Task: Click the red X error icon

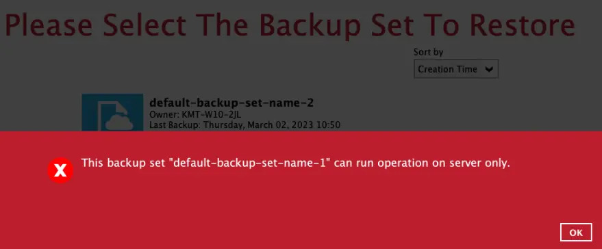Action: [60, 170]
